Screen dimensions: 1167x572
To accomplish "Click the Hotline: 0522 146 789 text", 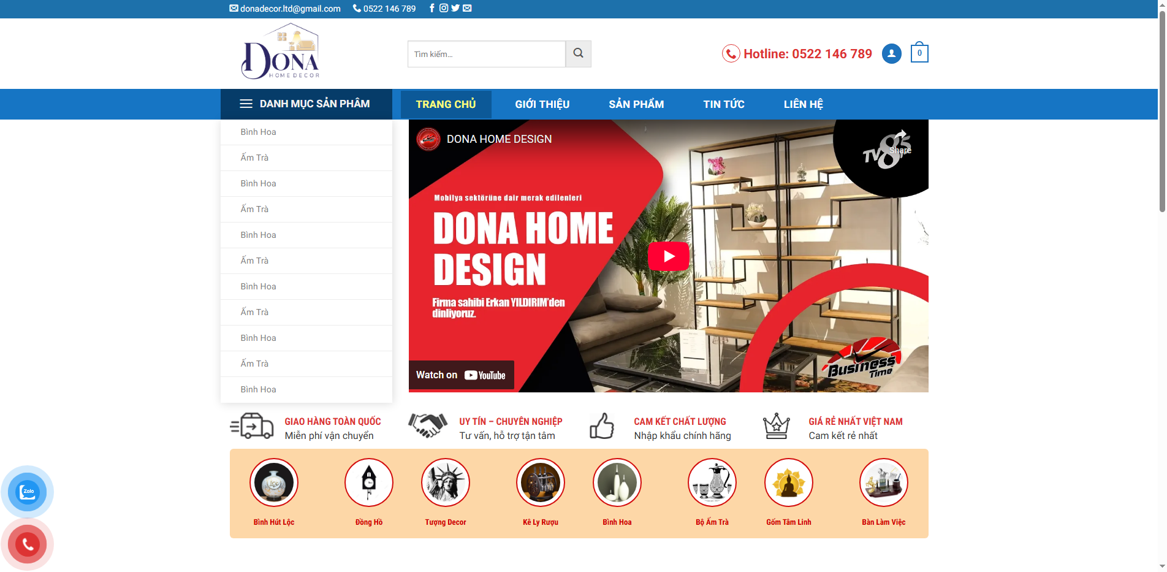I will (808, 54).
